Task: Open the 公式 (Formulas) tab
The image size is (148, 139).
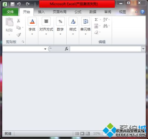Action: (78, 12)
